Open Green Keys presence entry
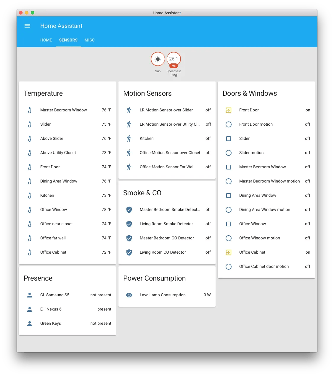334x376 pixels. coord(68,323)
